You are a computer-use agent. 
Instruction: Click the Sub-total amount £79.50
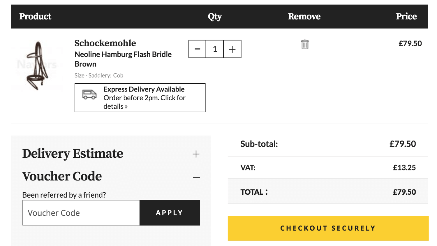402,144
